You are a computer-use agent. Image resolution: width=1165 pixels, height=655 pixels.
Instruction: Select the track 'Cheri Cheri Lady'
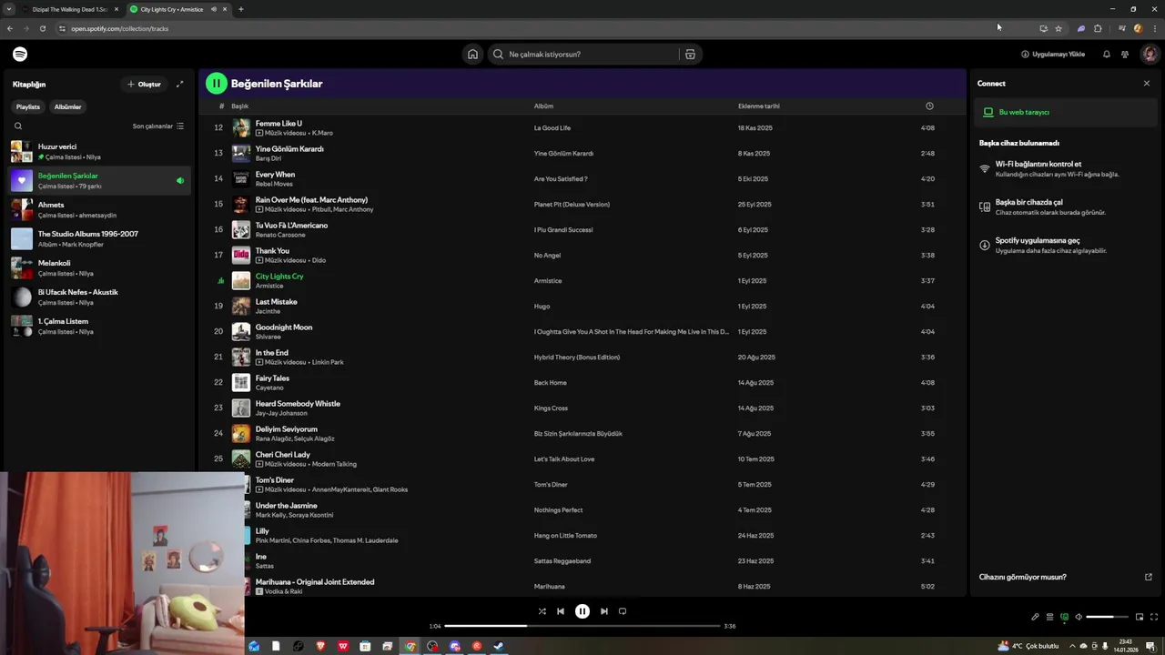(283, 455)
